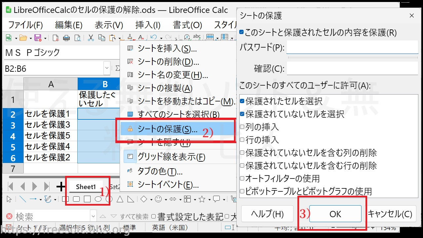Confirm sheet protection with OK button

point(335,214)
